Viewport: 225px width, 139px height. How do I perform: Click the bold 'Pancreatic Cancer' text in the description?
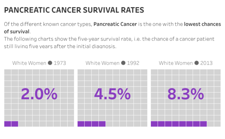coord(115,24)
